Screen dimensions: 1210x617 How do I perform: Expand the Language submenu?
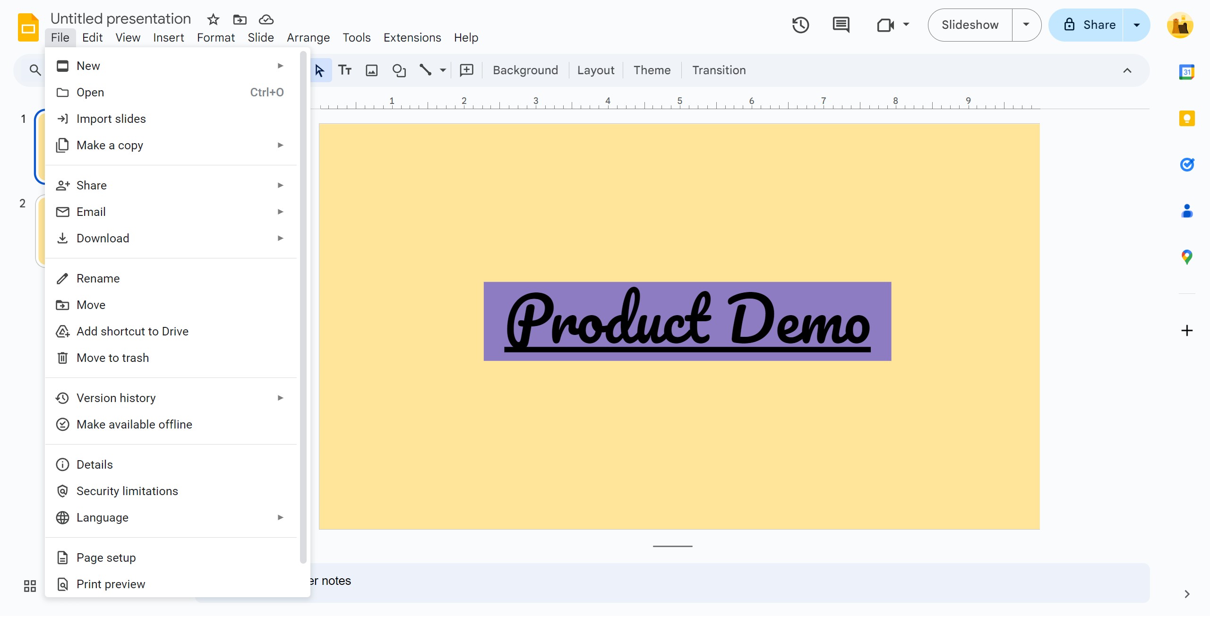[171, 517]
